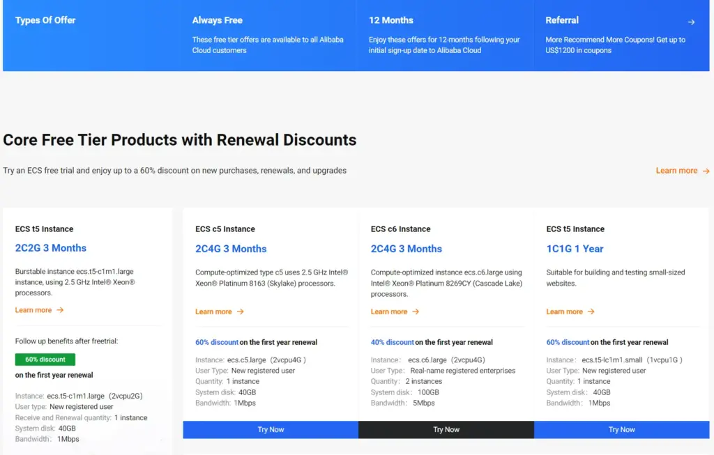Open the 1C1G 1 Year title link
The image size is (714, 455).
(x=575, y=249)
